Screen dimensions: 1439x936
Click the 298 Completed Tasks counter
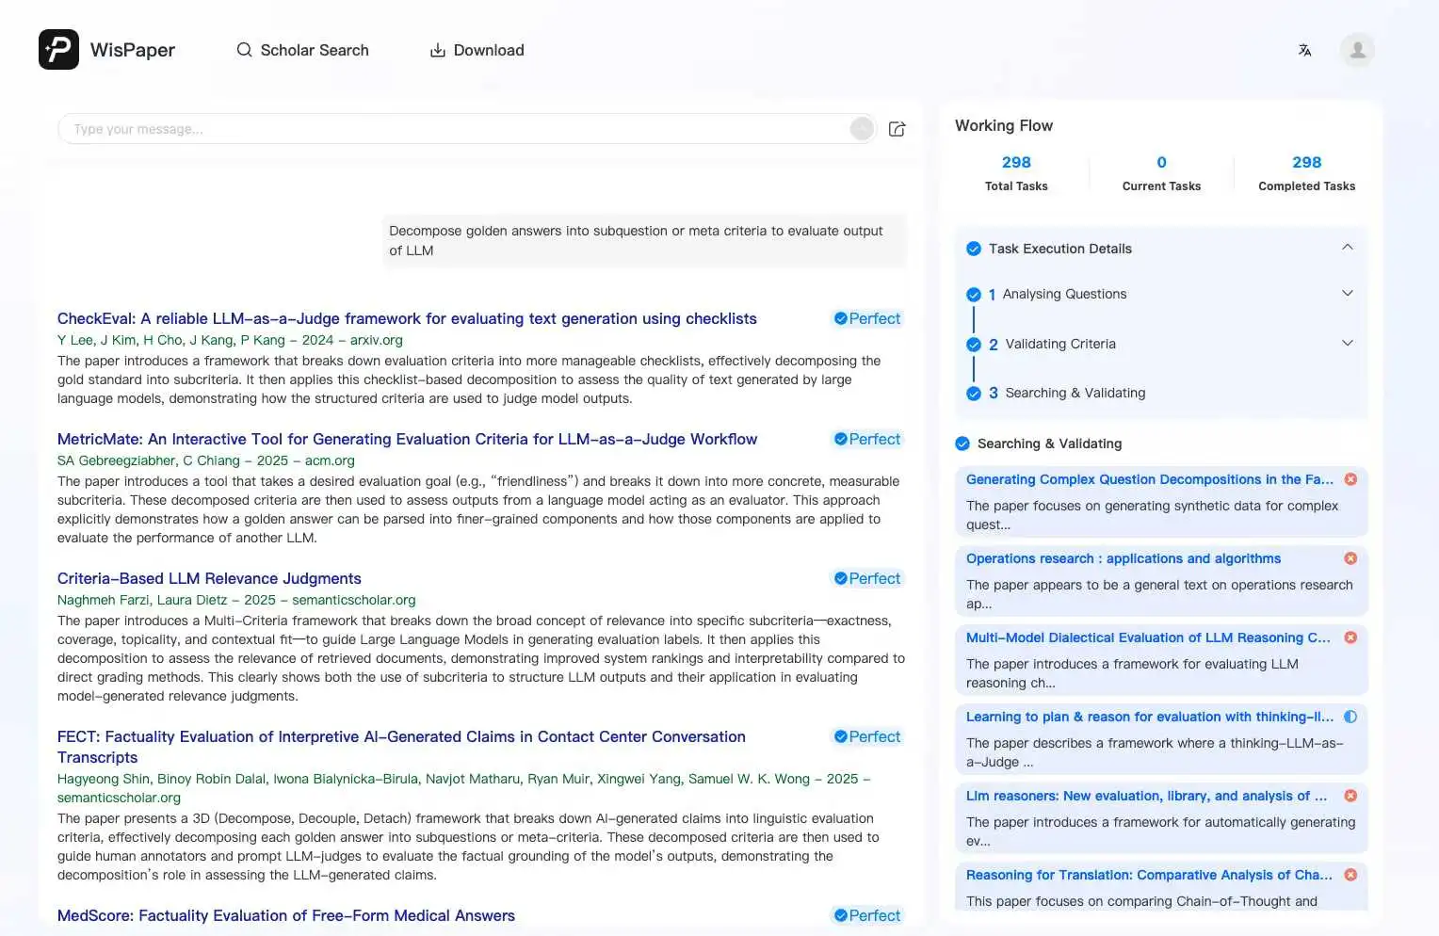[1306, 173]
